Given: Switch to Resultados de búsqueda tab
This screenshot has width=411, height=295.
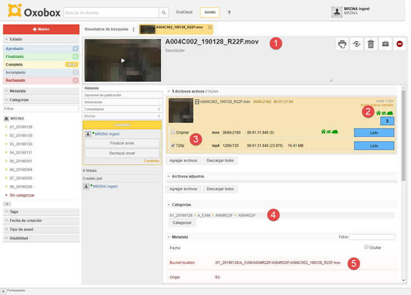Looking at the screenshot, I should 106,29.
